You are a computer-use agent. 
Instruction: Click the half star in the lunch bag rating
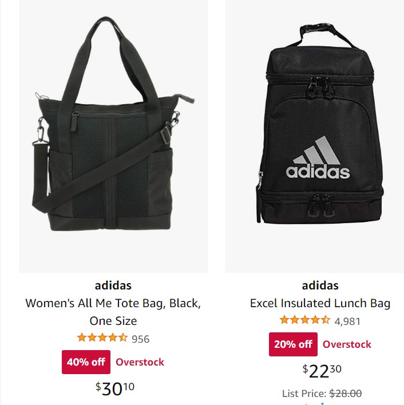coord(326,320)
